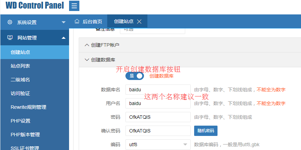Click the system settings gear icon
This screenshot has width=301, height=150.
tap(10, 22)
